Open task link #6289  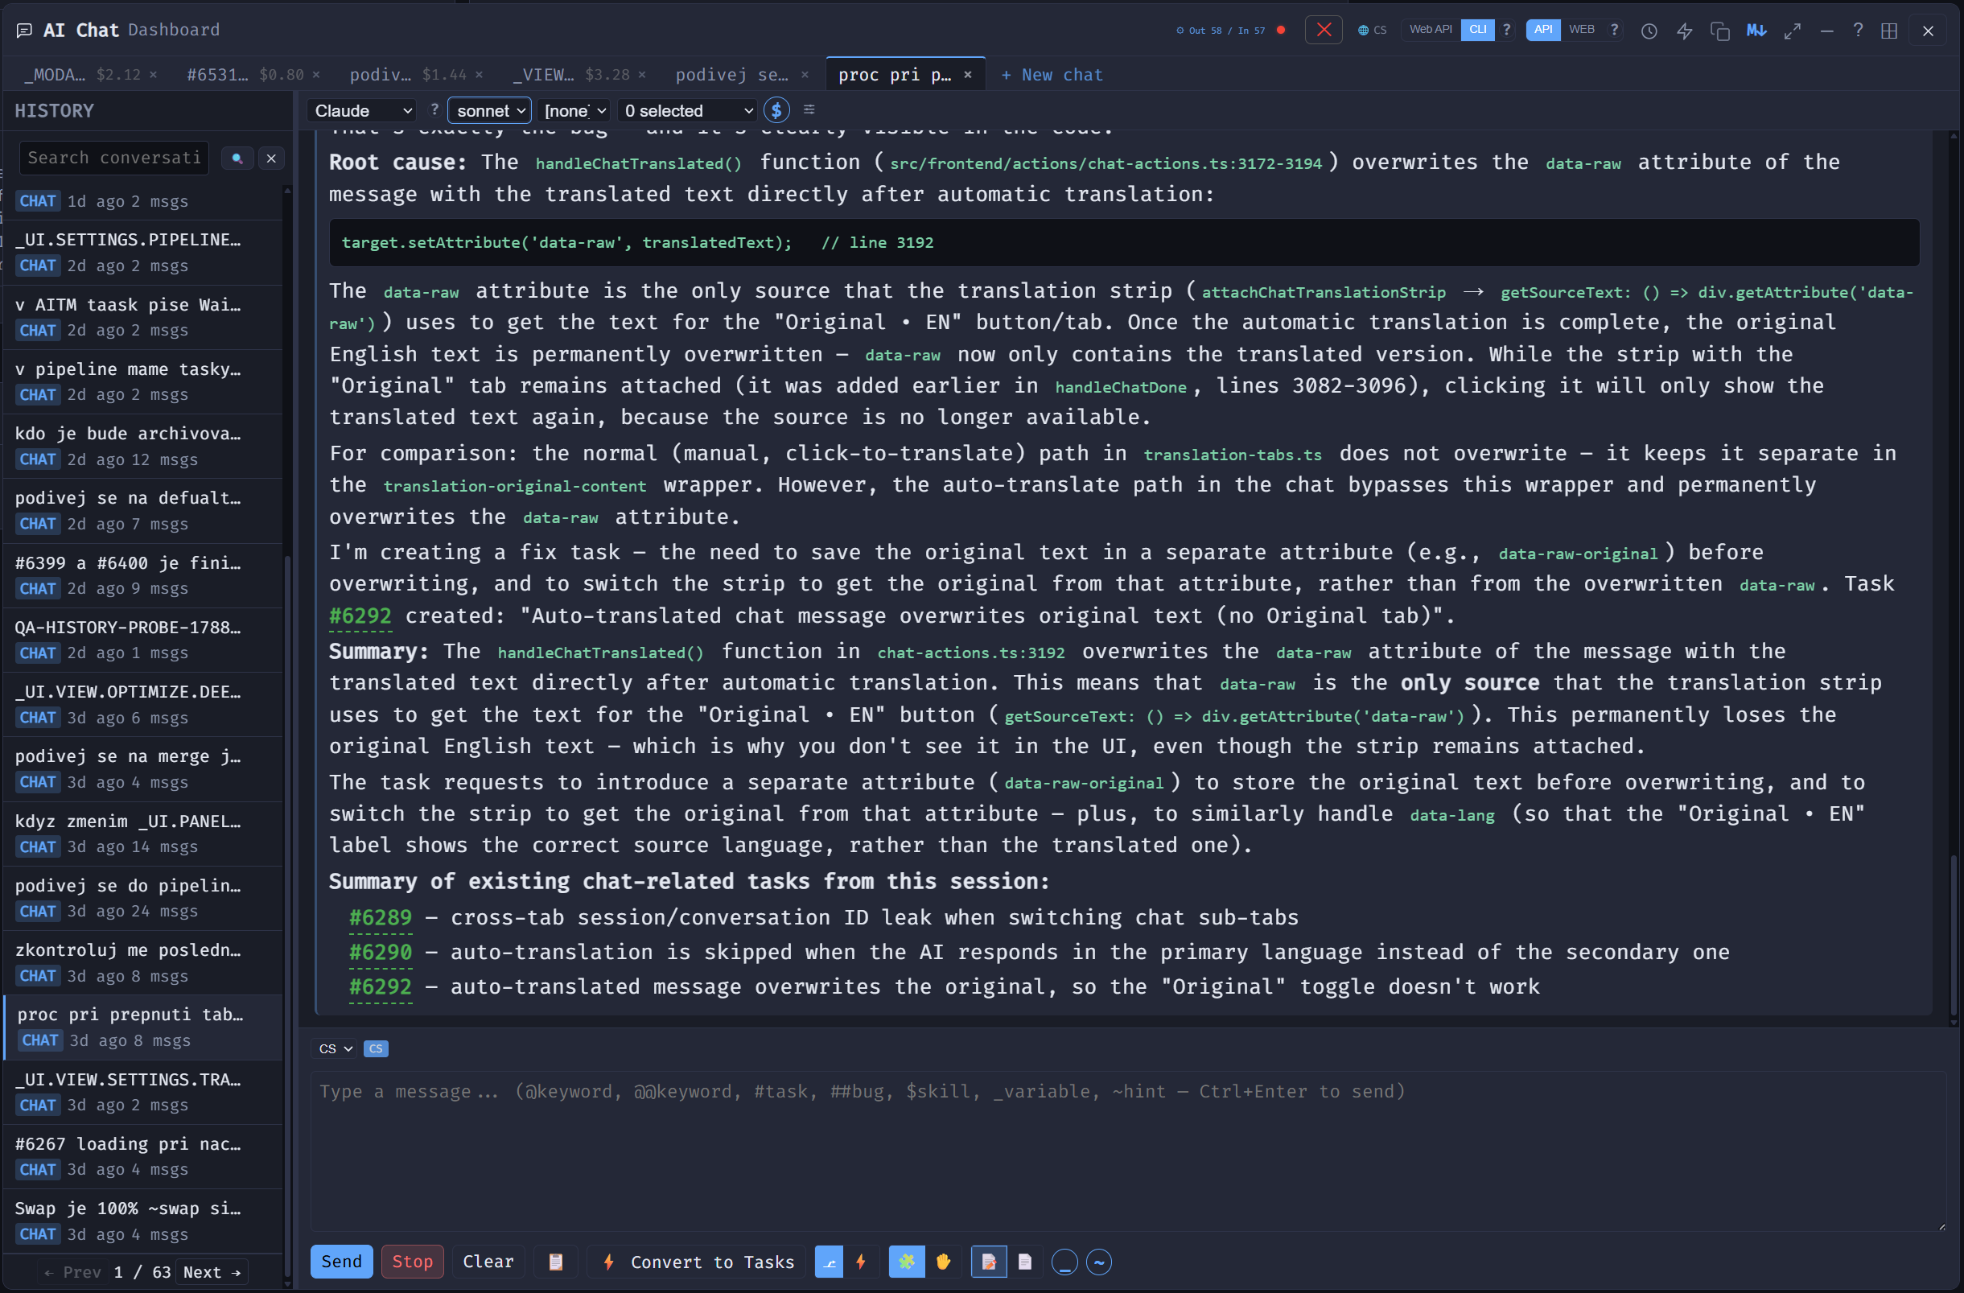(380, 917)
